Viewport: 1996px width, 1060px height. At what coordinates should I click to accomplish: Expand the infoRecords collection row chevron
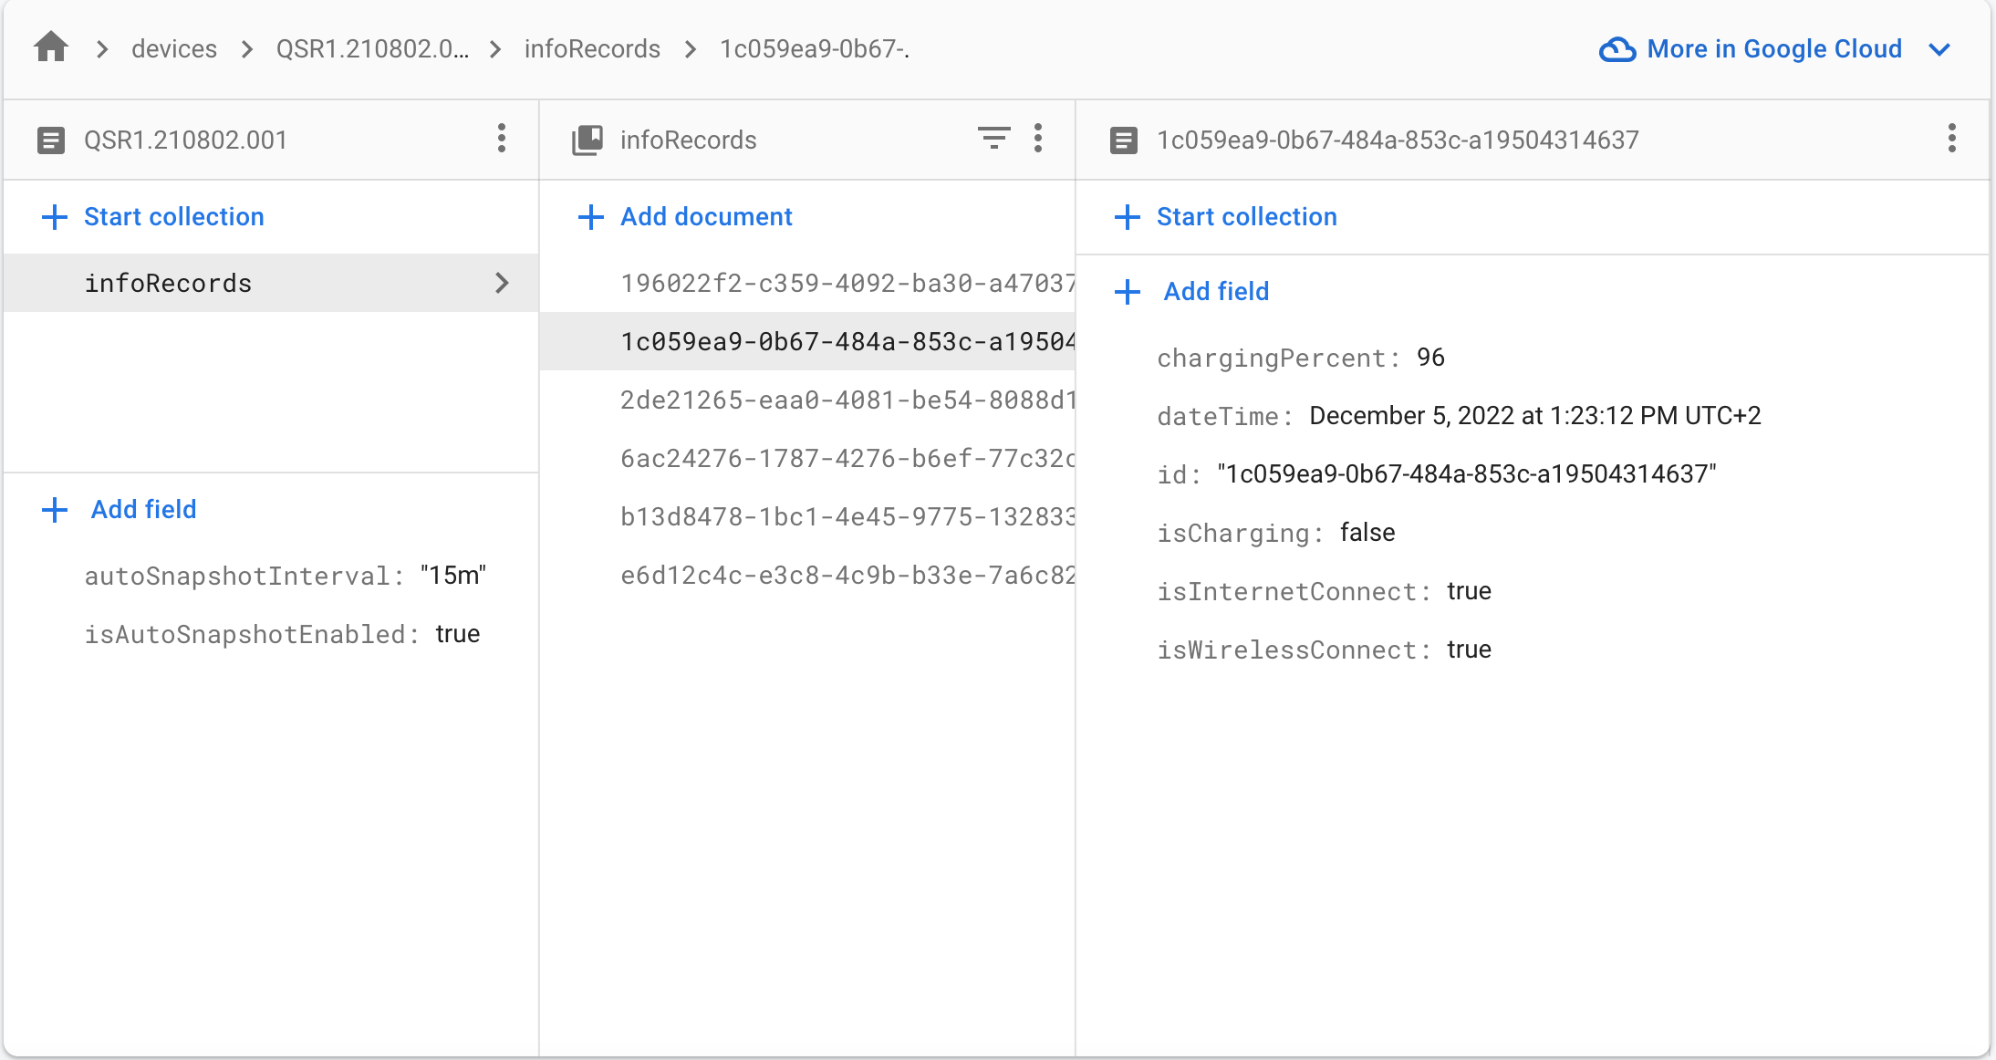click(502, 283)
